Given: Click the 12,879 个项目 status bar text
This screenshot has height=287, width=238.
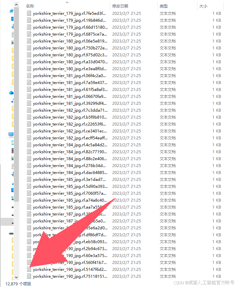Looking at the screenshot, I should point(18,284).
